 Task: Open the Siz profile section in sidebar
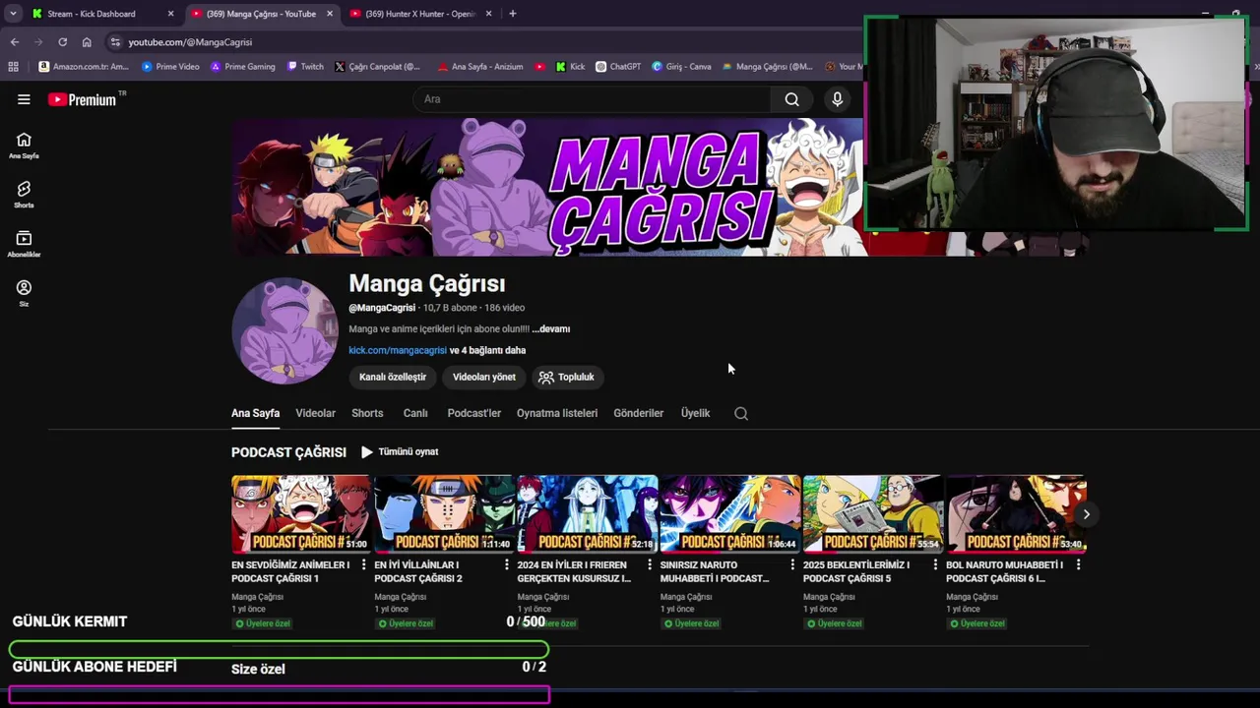[x=24, y=293]
